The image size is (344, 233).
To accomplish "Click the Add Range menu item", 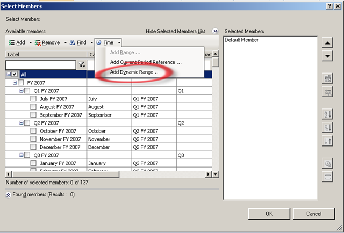I will click(x=125, y=53).
